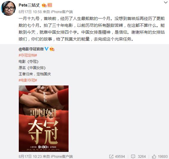Enlarge the 夺冠 movie poster thumbnail
This screenshot has width=169, height=159.
(x=44, y=119)
